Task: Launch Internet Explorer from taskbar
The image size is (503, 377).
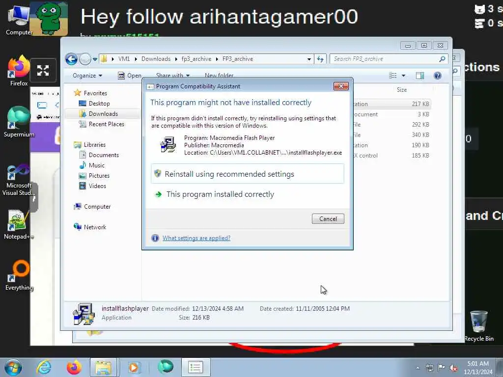Action: (44, 367)
